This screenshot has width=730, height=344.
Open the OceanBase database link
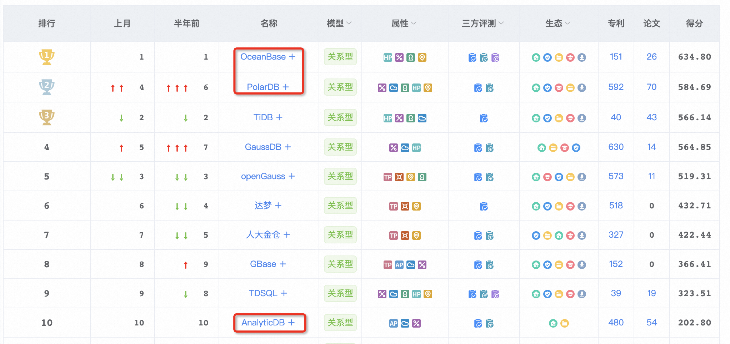[263, 57]
